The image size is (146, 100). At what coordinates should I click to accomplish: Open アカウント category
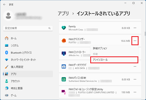click(28, 81)
